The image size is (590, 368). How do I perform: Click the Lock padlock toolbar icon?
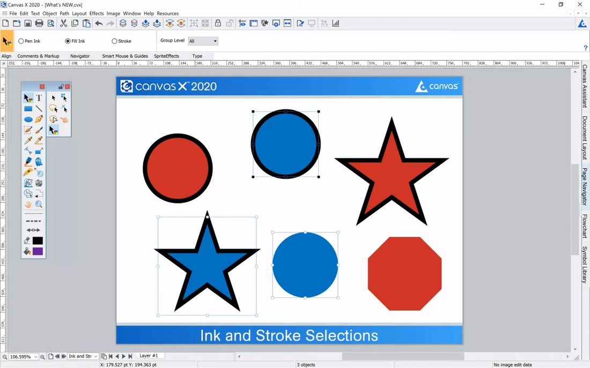pyautogui.click(x=218, y=23)
